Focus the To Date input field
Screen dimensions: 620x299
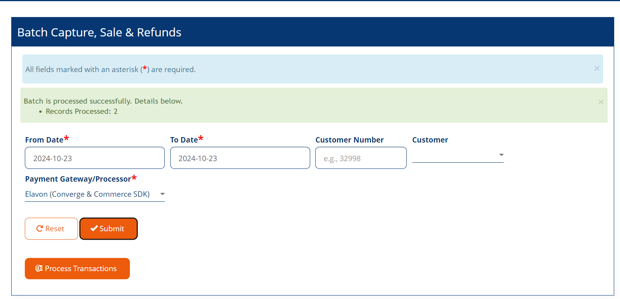[x=240, y=158]
